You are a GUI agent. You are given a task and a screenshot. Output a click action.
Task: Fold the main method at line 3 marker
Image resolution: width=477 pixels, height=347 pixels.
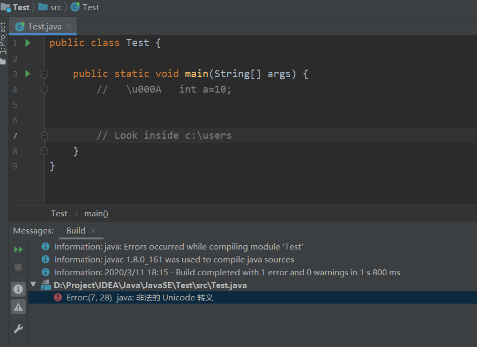(44, 74)
